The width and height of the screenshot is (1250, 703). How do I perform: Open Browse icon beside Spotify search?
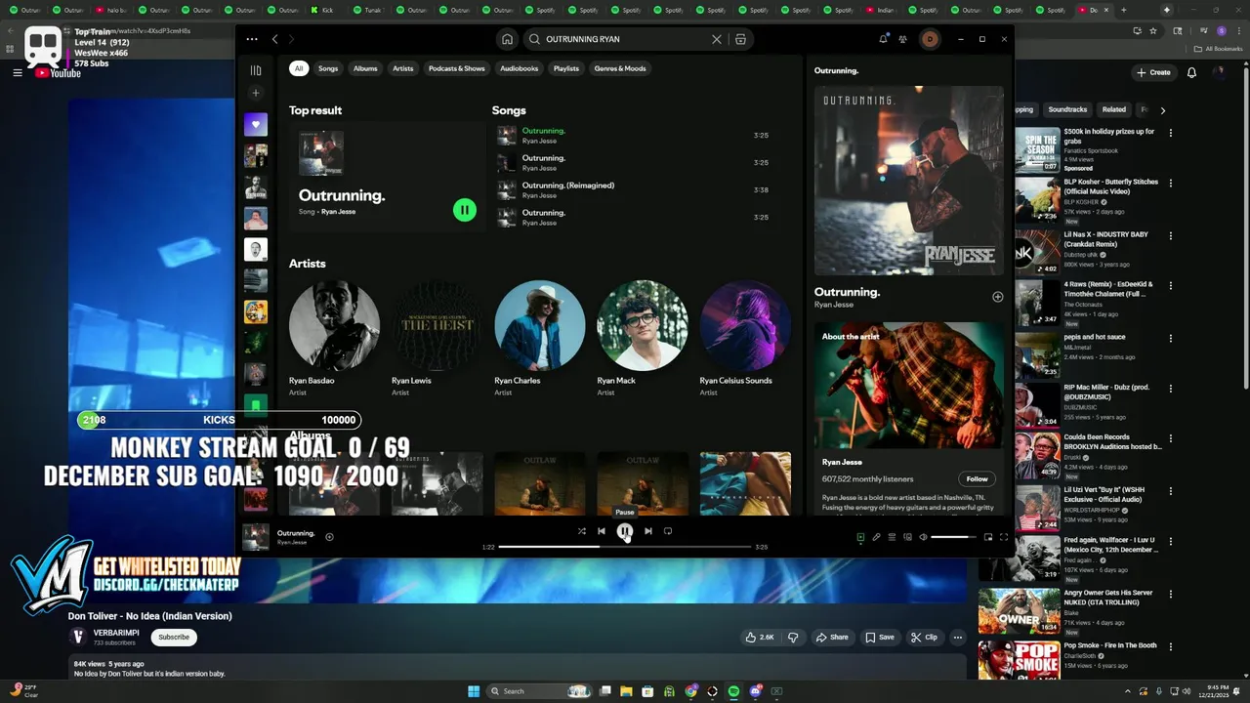click(x=740, y=39)
